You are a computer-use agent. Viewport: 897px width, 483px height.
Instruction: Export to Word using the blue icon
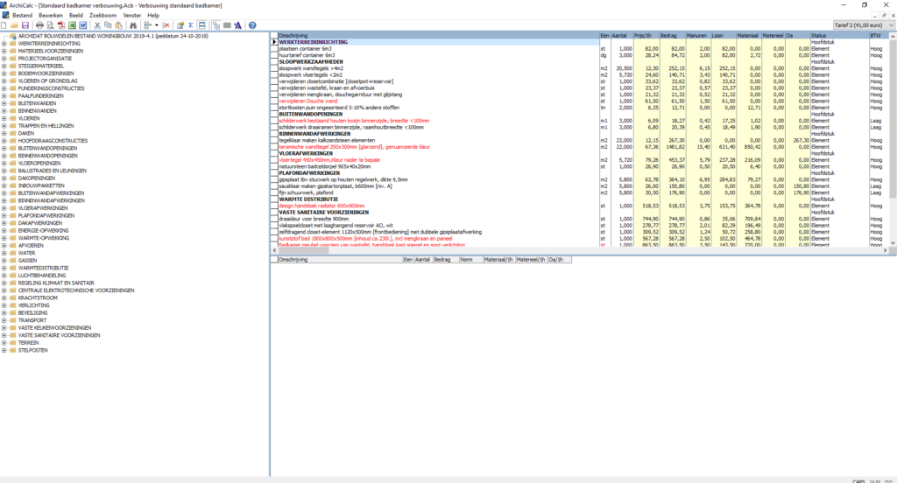click(x=83, y=25)
